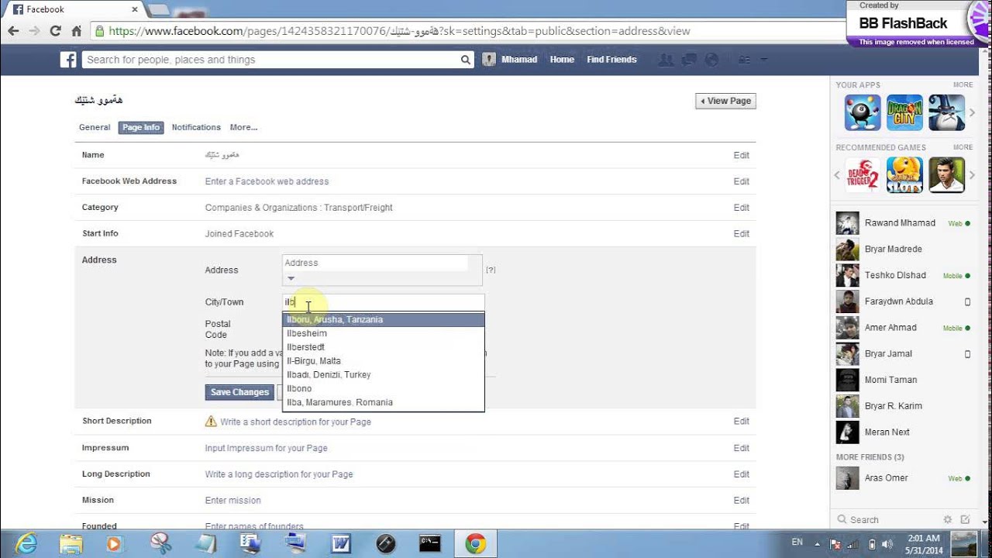Edit the Category row
Viewport: 992px width, 558px height.
click(742, 208)
